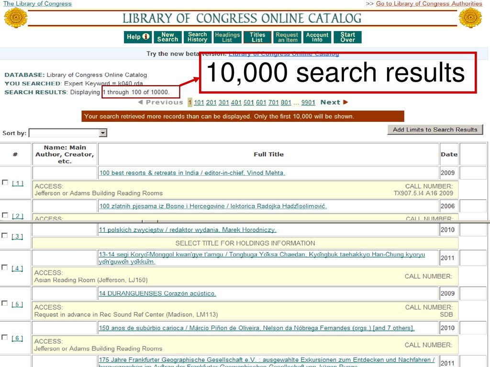The width and height of the screenshot is (490, 367).
Task: Open Account Info
Action: (317, 37)
